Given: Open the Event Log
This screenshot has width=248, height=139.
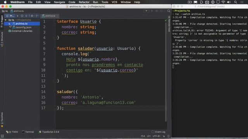Looking at the screenshot, I should 158,132.
